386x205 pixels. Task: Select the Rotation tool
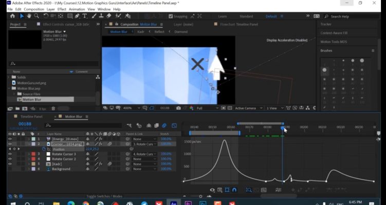coord(46,16)
